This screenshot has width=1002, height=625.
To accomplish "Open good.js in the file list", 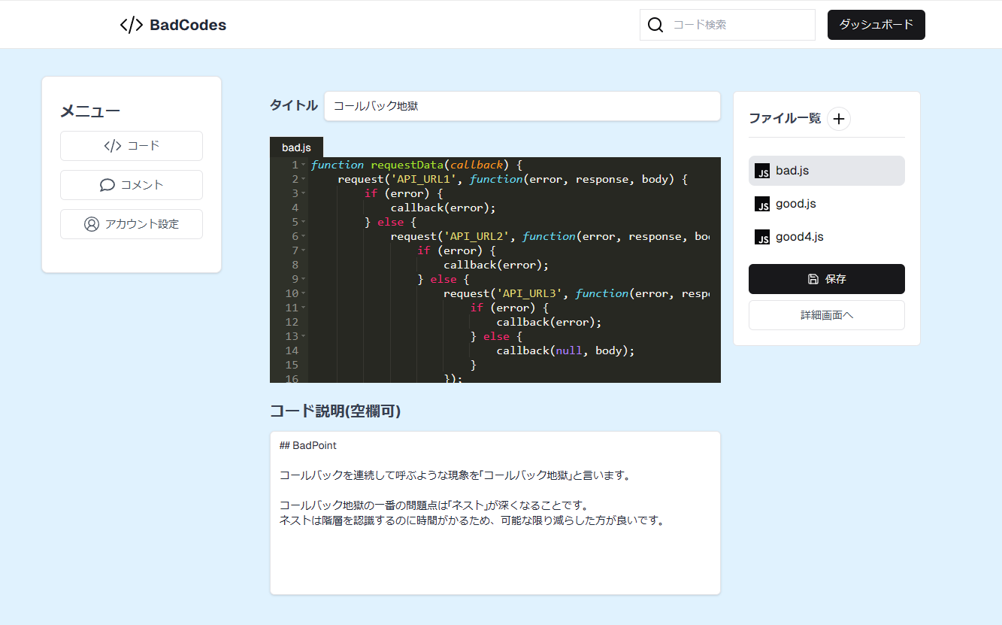I will 827,204.
